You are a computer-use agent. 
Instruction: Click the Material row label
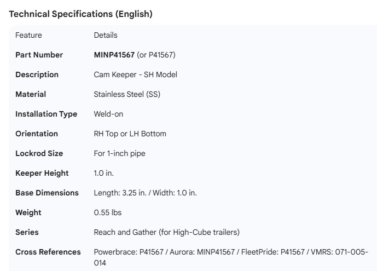31,94
